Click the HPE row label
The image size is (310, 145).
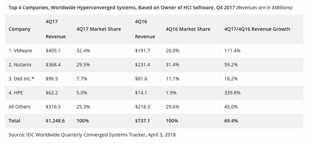[16, 93]
